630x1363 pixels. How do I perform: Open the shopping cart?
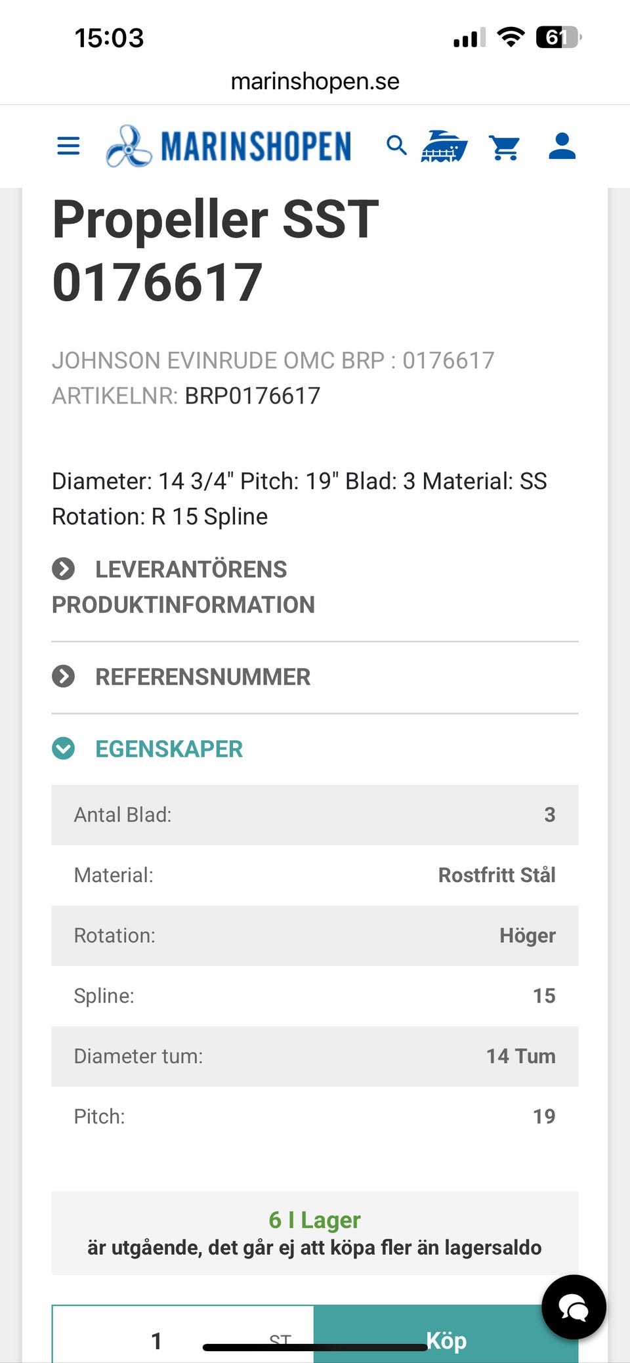coord(505,146)
